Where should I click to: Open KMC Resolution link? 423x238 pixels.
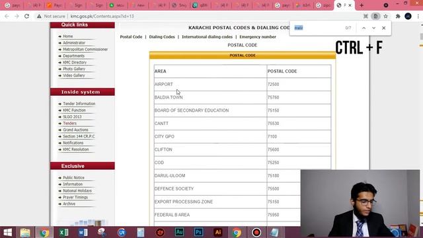[x=76, y=149]
